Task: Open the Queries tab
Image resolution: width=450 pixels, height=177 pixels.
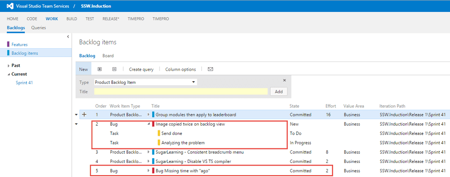Action: 39,28
